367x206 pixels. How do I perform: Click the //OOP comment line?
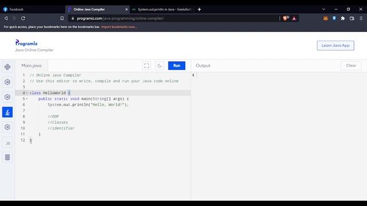coord(53,117)
